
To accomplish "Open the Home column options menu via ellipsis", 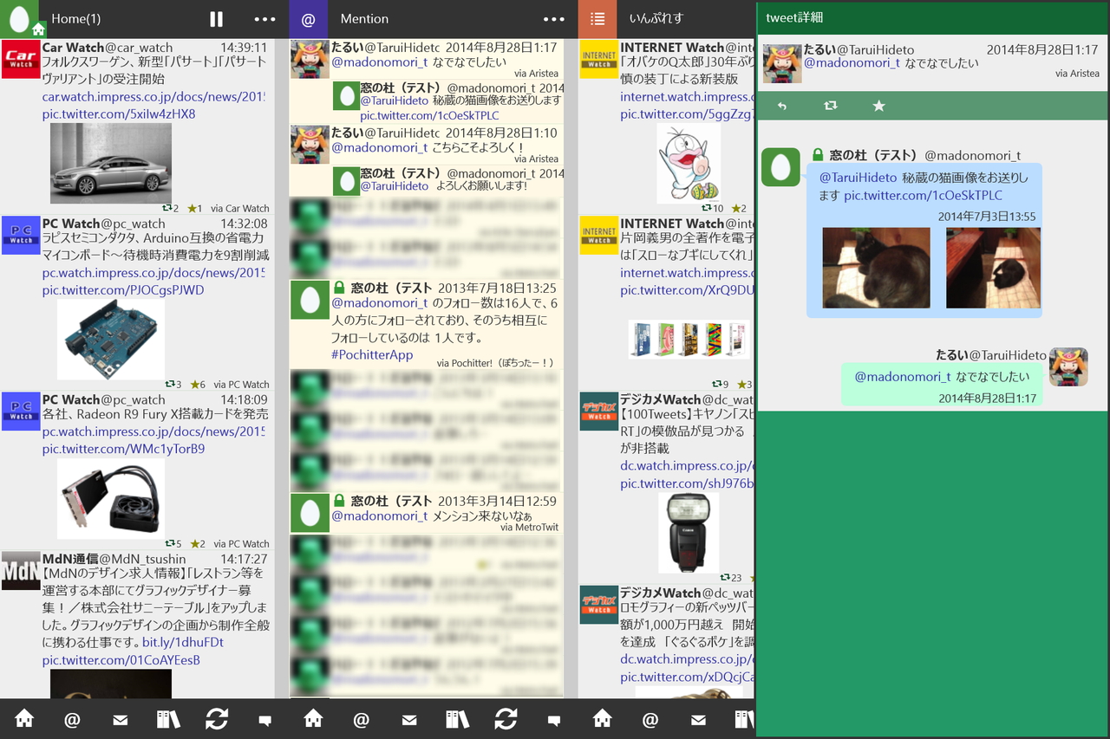I will coord(264,18).
